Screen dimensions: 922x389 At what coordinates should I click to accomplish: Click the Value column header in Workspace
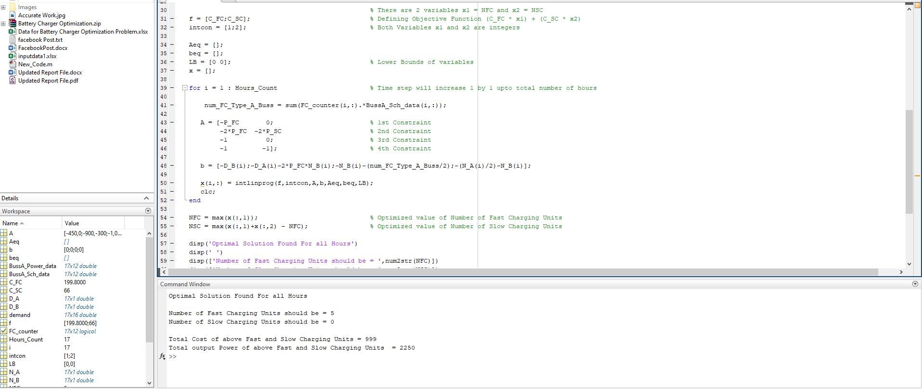[x=93, y=223]
